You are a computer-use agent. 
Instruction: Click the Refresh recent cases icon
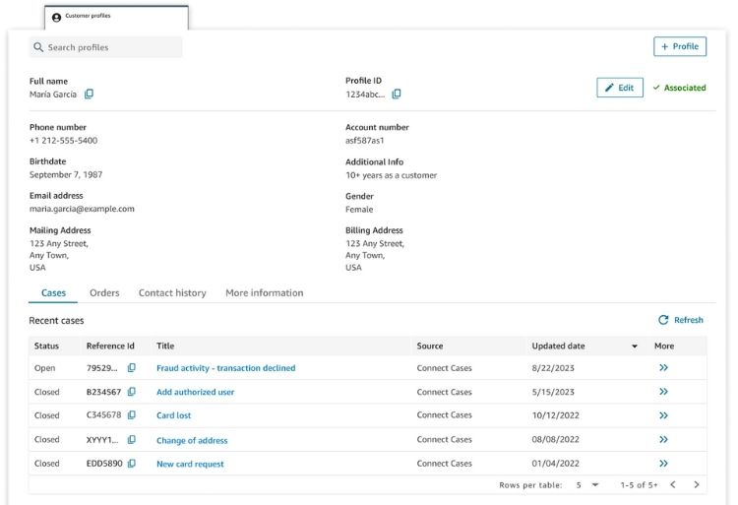point(663,320)
